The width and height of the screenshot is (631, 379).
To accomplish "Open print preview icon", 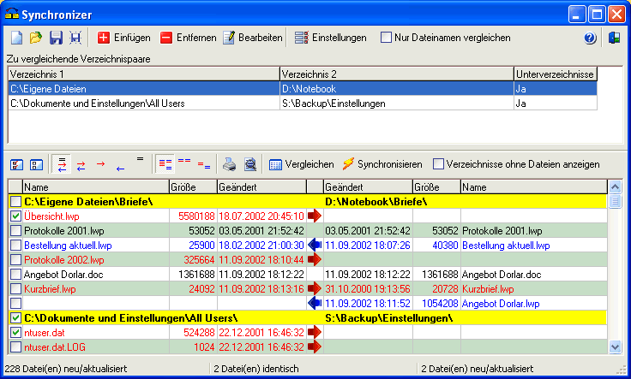I will (x=250, y=164).
